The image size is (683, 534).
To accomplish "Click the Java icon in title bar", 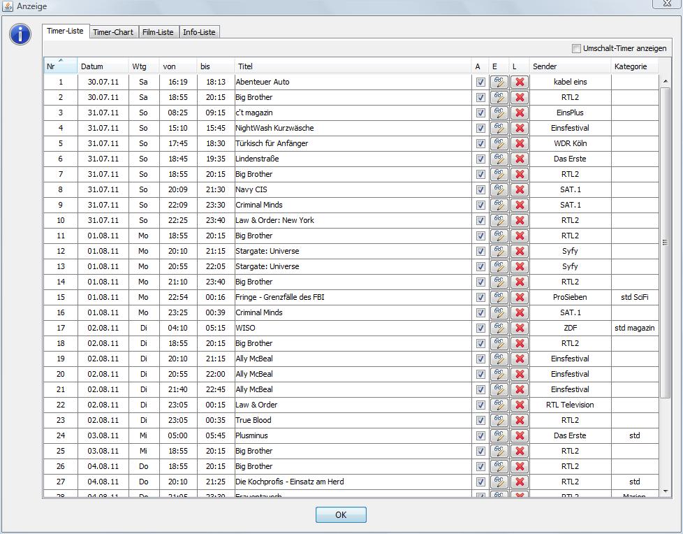I will [8, 6].
